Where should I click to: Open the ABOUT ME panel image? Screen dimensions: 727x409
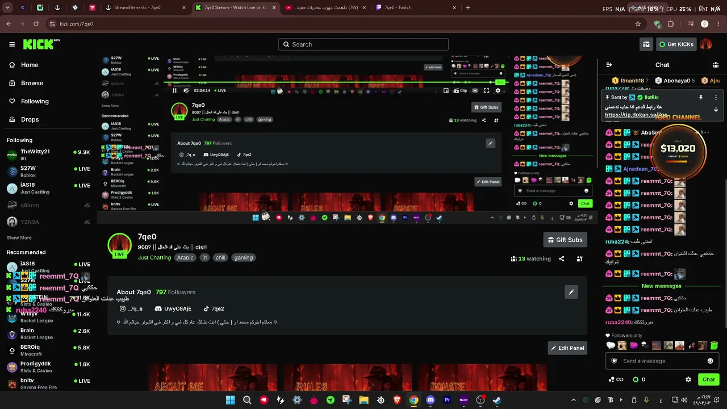pyautogui.click(x=213, y=378)
